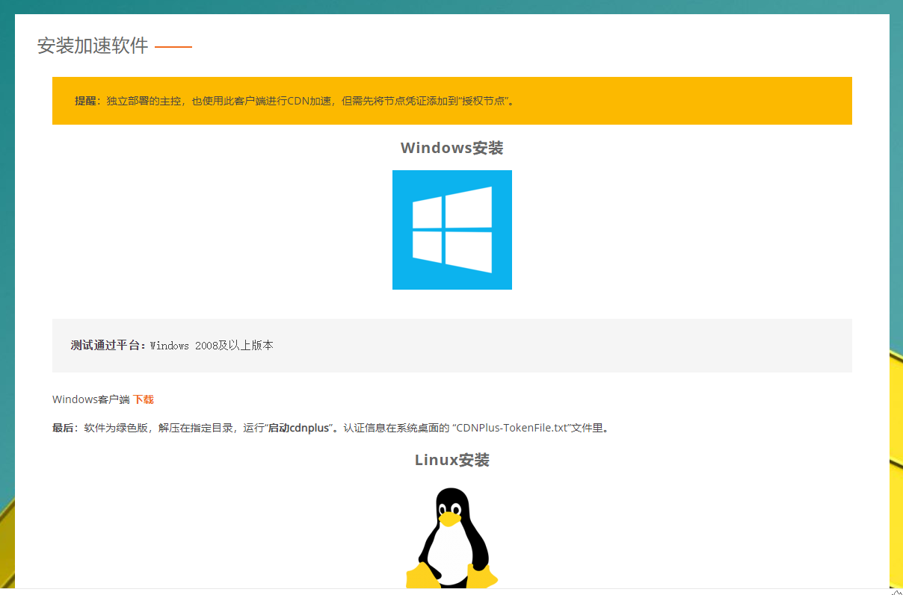Select the 安装加速软件 page heading
The height and width of the screenshot is (595, 903).
(93, 46)
